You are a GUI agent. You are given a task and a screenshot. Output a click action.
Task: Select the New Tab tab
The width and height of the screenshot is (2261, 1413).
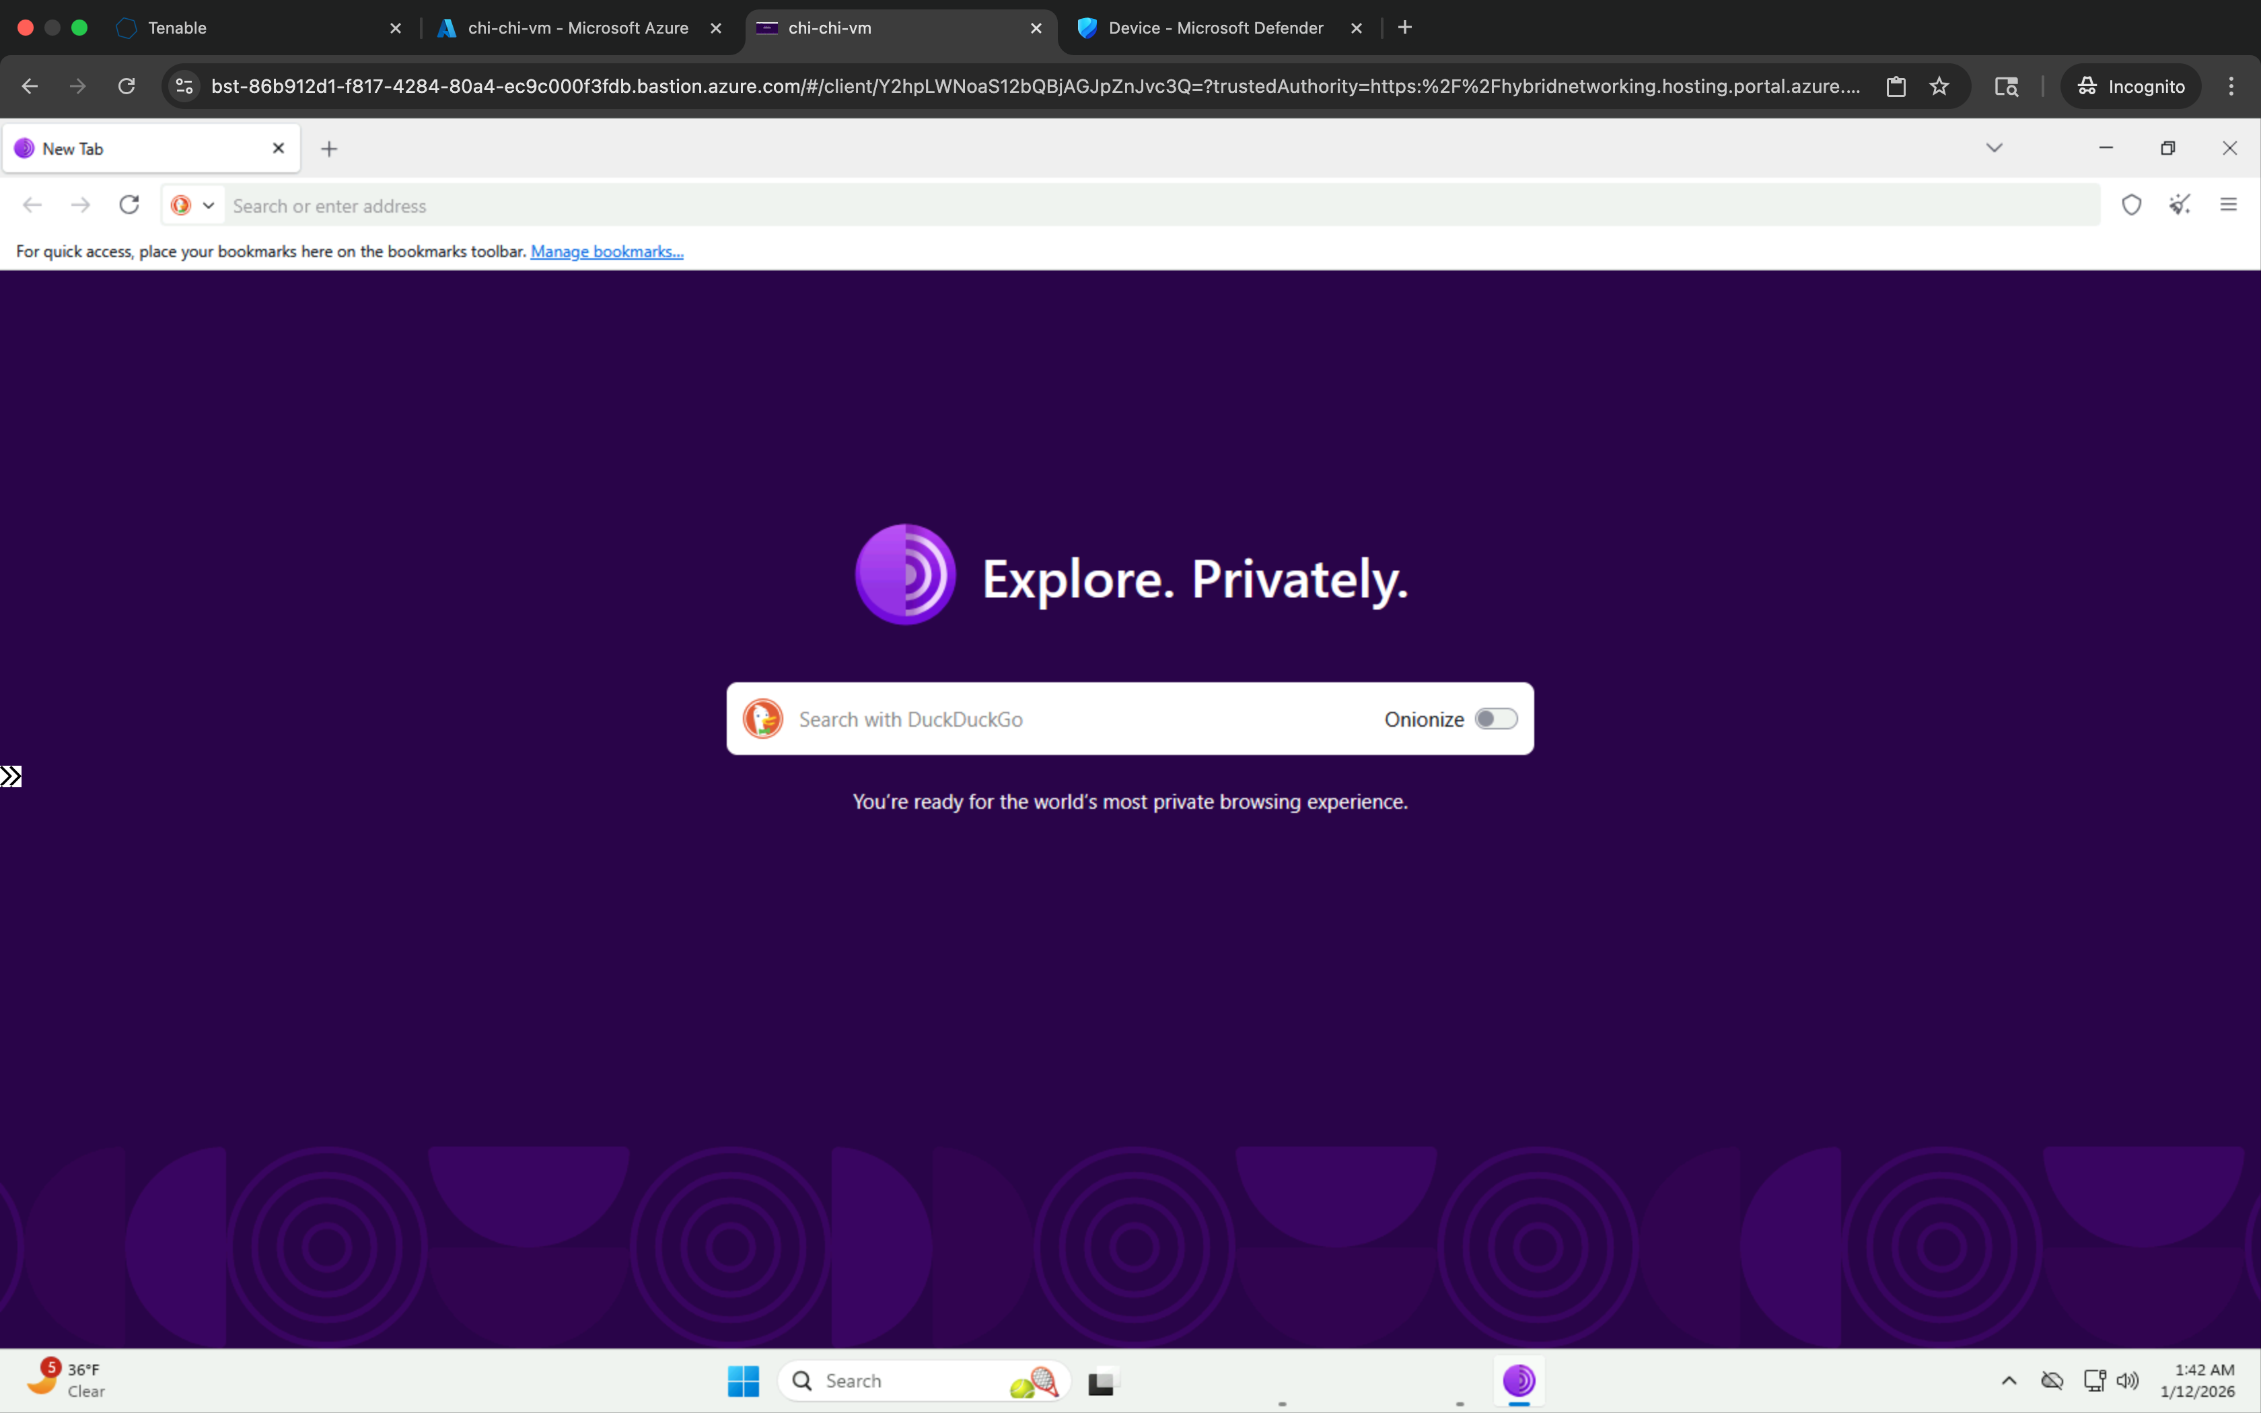coord(151,149)
